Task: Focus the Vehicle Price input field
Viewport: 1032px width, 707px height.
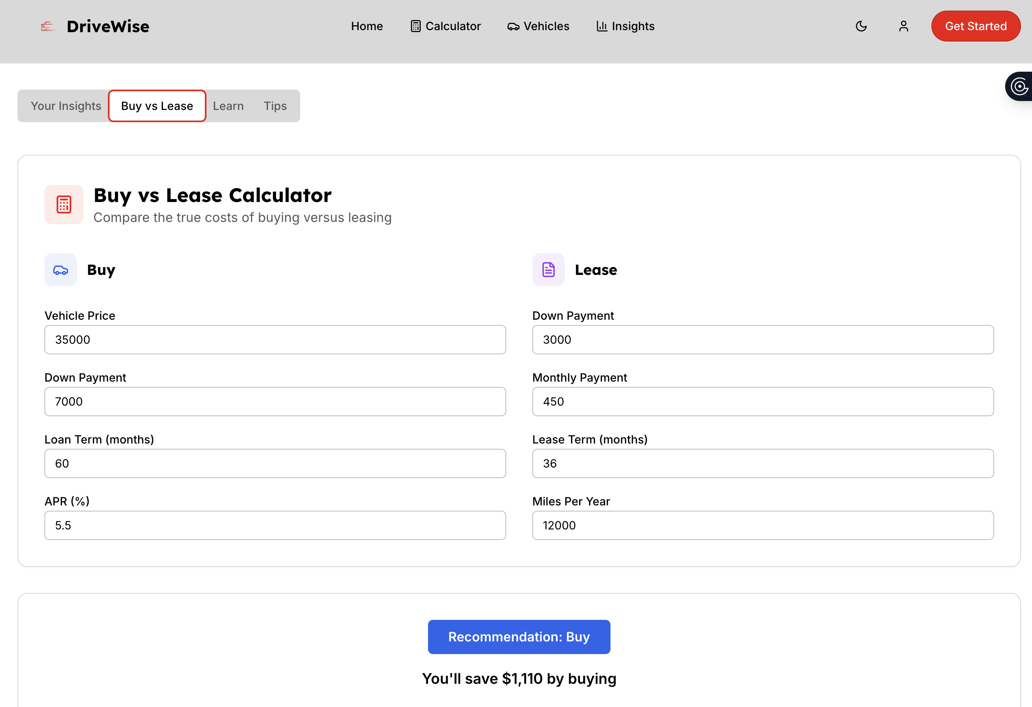Action: (x=275, y=339)
